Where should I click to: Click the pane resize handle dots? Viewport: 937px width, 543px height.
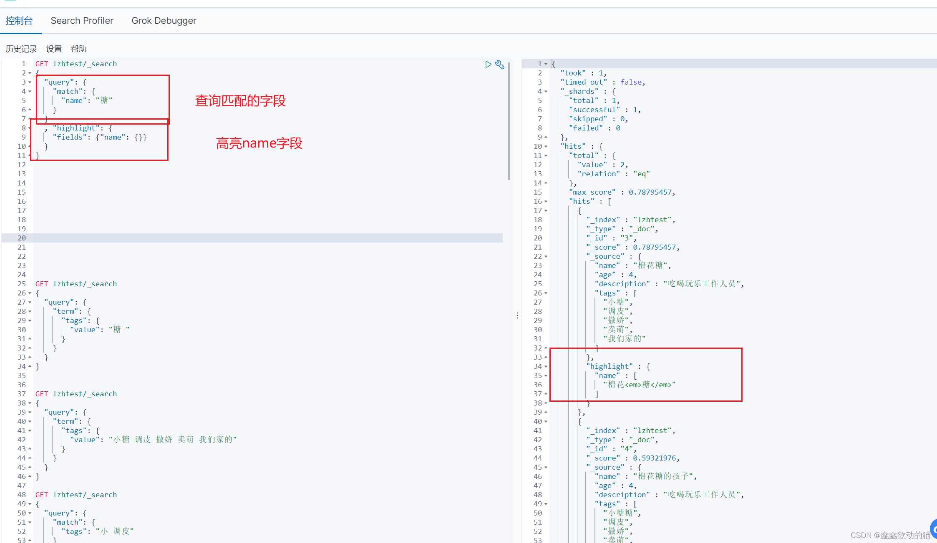point(517,315)
